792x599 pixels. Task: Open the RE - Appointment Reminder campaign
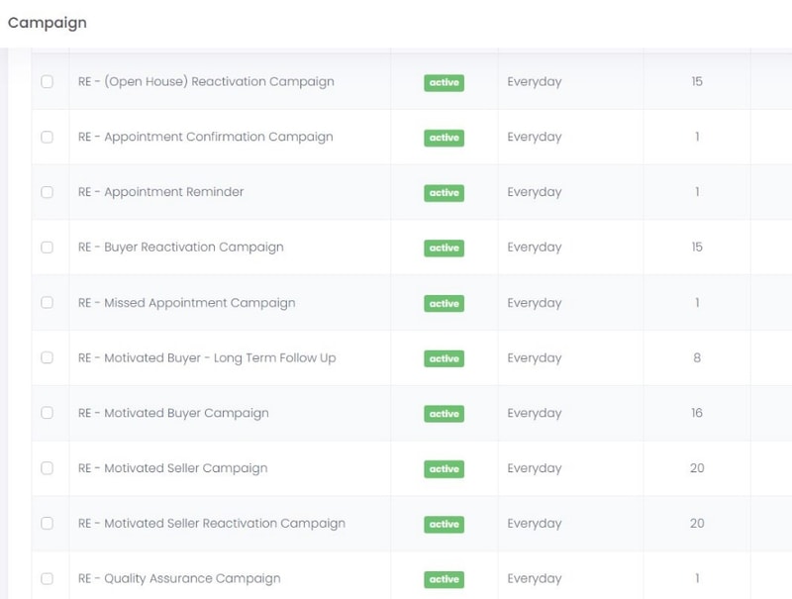160,192
